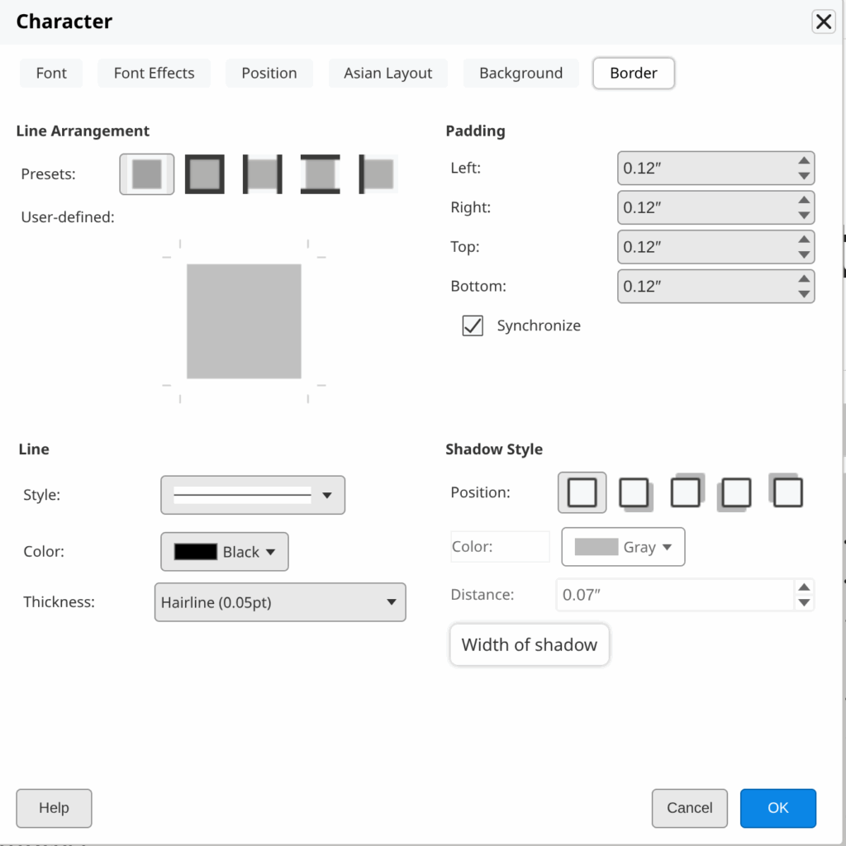The width and height of the screenshot is (846, 846).
Task: Expand the Thickness dropdown showing Hairline
Action: click(280, 602)
